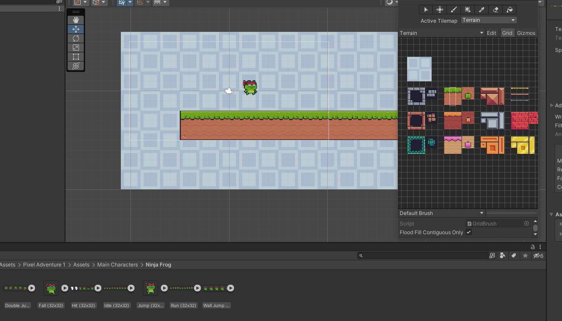This screenshot has width=562, height=321.
Task: Toggle Gizmos in the Tile Palette
Action: pyautogui.click(x=526, y=33)
